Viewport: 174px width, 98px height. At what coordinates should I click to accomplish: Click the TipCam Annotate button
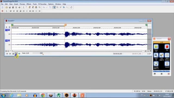tap(156, 64)
